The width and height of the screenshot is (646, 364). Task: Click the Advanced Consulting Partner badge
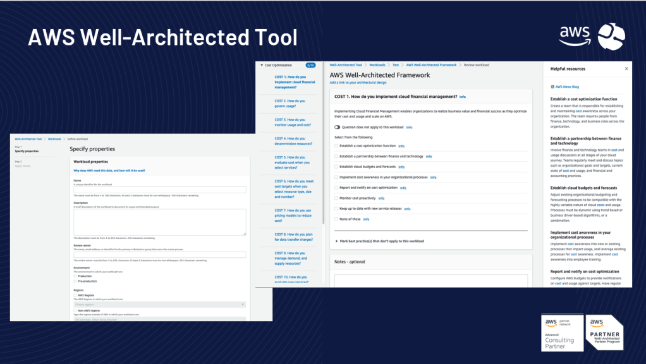click(561, 332)
